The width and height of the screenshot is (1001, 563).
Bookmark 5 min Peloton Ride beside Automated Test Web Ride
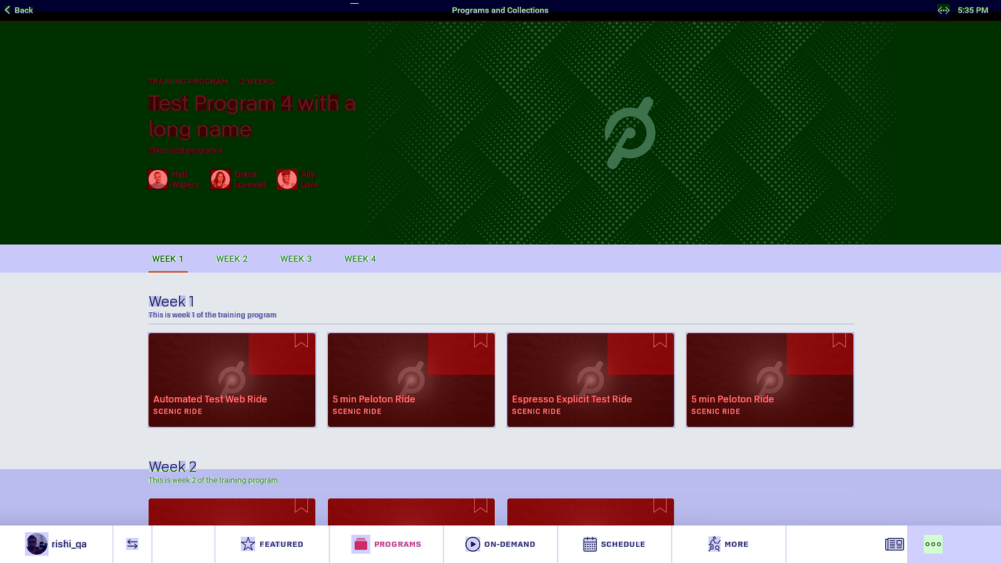coord(480,340)
